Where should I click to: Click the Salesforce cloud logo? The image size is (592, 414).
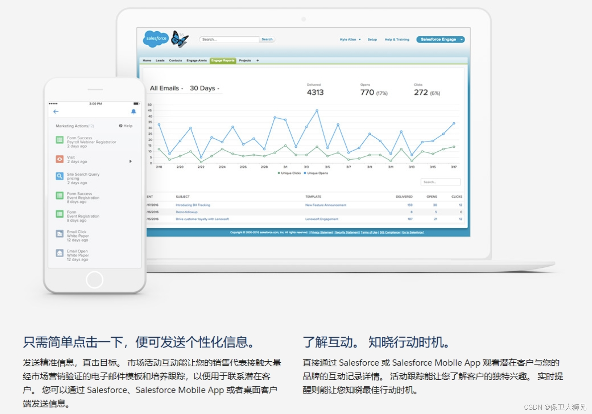(156, 38)
